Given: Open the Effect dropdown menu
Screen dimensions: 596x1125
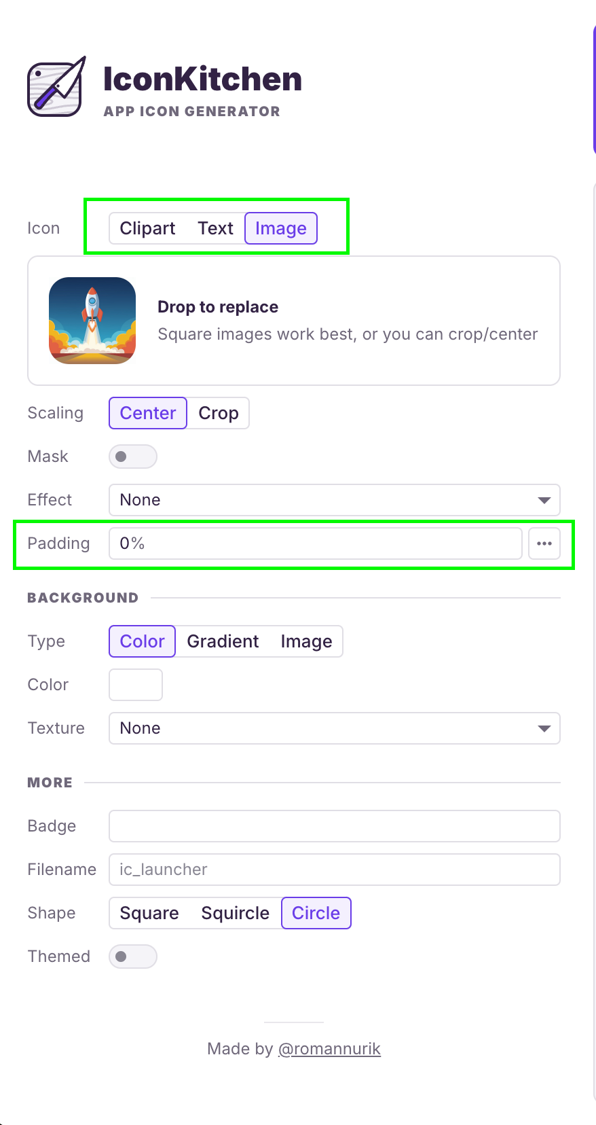Looking at the screenshot, I should pyautogui.click(x=334, y=499).
